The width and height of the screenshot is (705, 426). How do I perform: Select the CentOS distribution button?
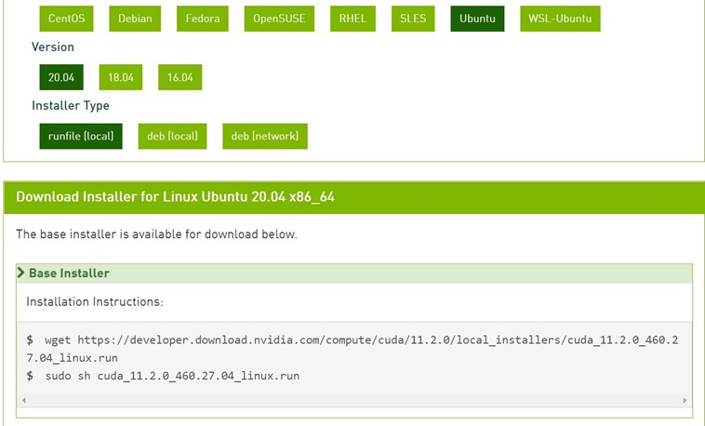pyautogui.click(x=67, y=19)
